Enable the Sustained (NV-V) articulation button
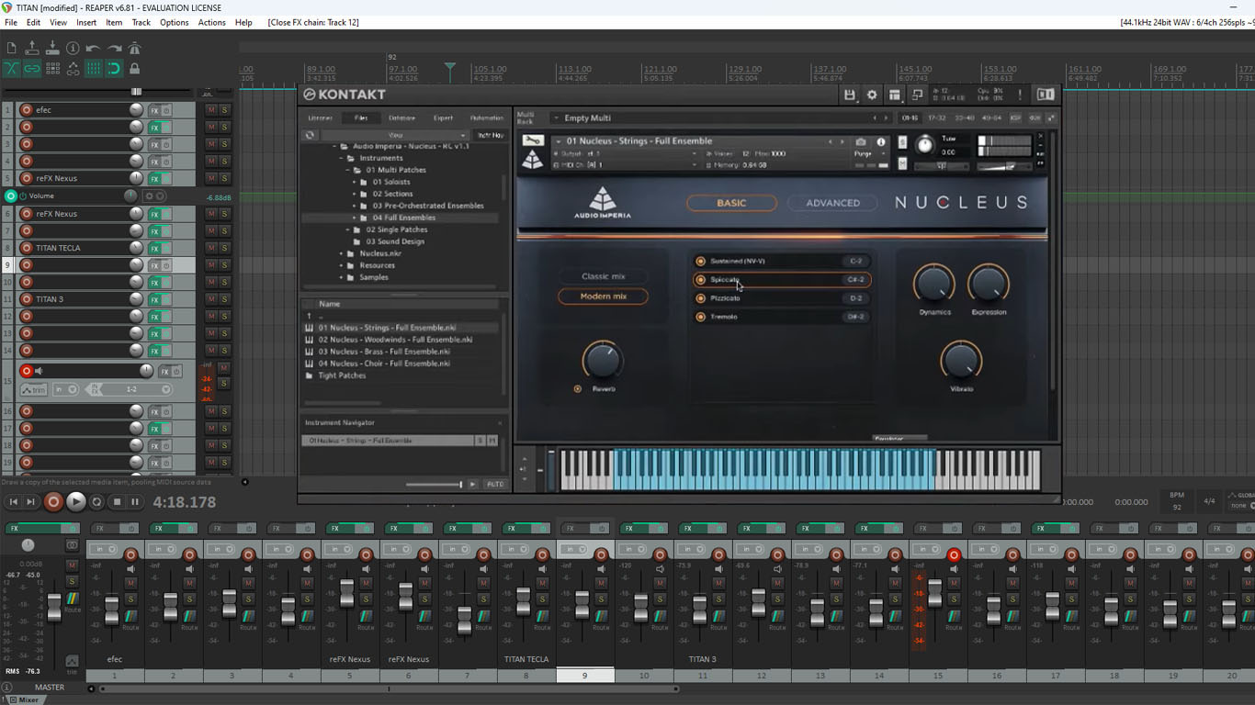The width and height of the screenshot is (1255, 705). click(701, 262)
